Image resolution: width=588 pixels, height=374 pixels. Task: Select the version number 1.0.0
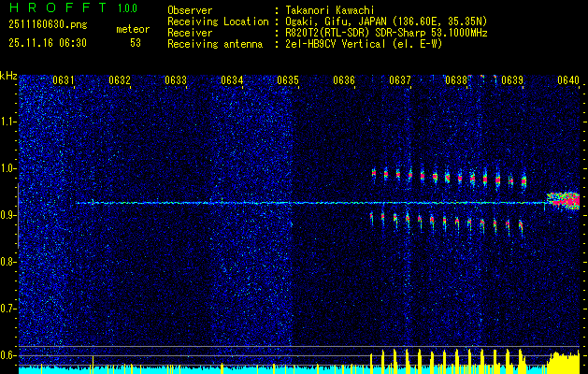[127, 8]
